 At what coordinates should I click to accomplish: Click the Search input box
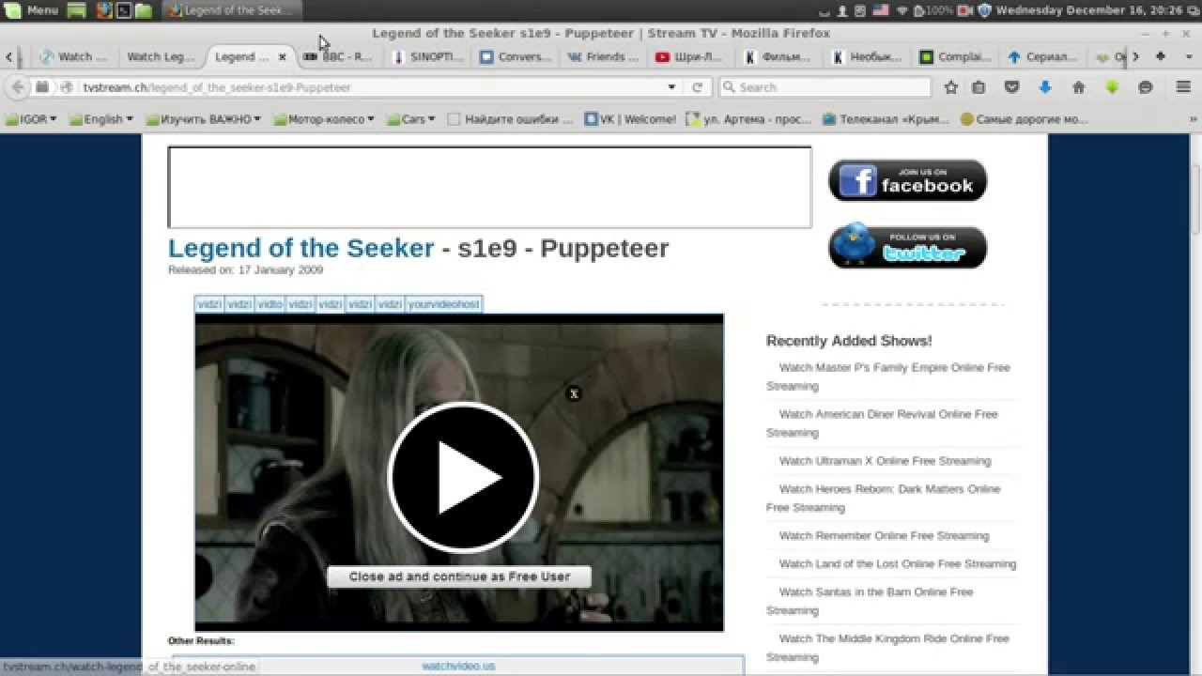[x=824, y=87]
